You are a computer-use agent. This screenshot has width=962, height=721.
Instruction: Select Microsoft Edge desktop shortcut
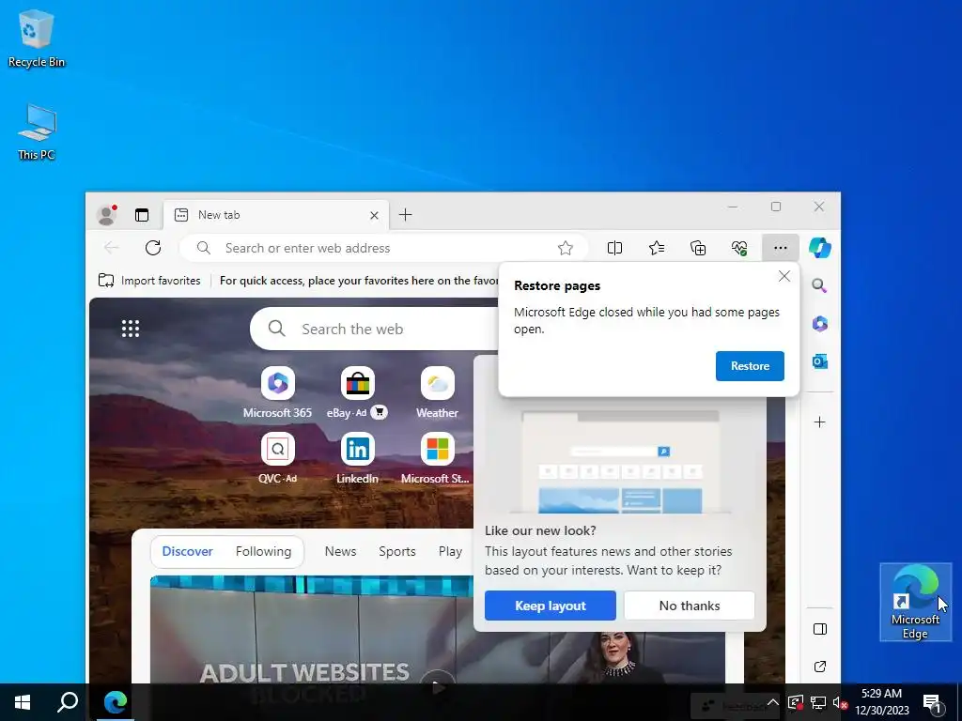tap(915, 602)
